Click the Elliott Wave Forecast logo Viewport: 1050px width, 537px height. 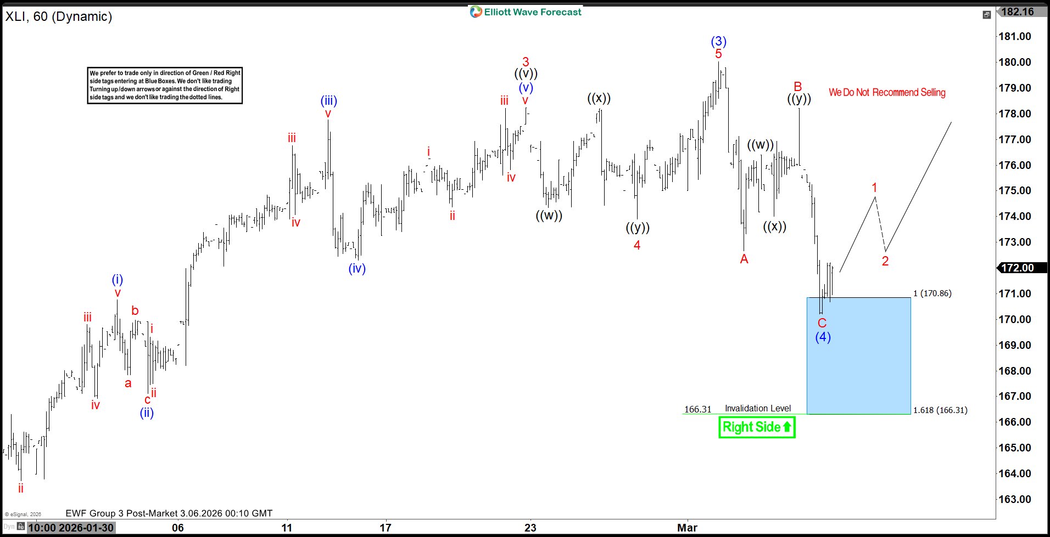(526, 12)
